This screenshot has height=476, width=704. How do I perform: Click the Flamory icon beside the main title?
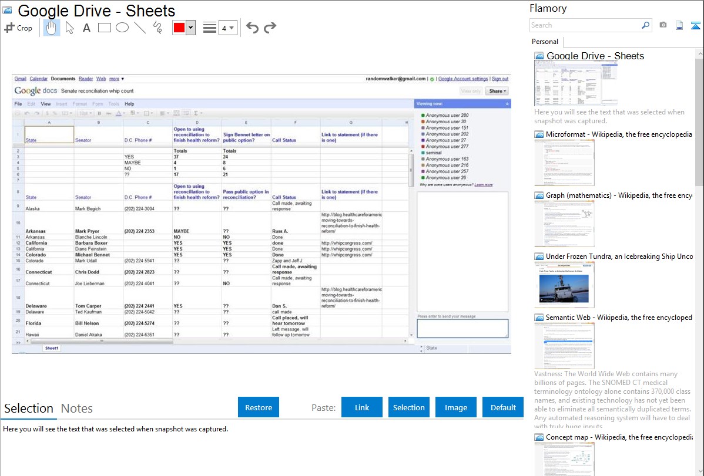[7, 10]
